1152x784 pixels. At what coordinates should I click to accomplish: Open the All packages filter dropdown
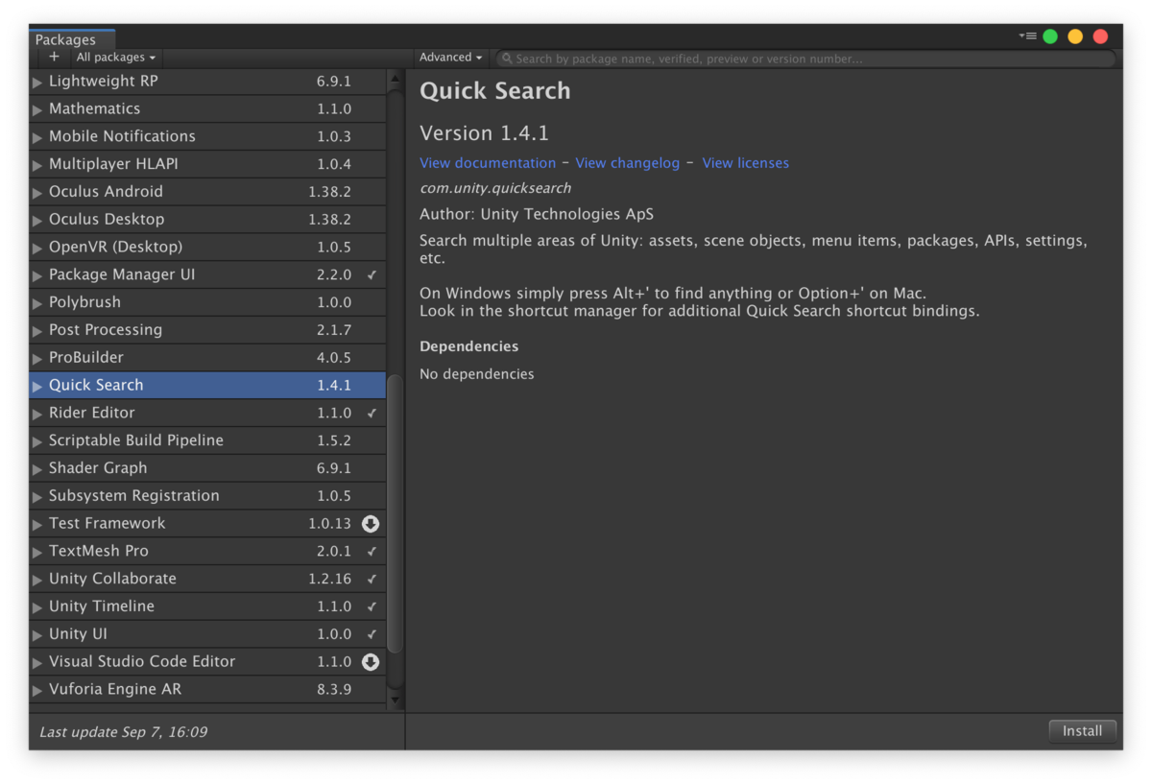115,58
